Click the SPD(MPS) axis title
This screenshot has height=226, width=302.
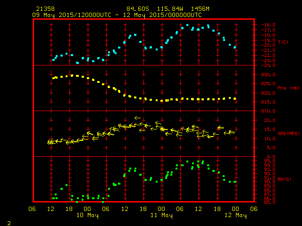288,133
